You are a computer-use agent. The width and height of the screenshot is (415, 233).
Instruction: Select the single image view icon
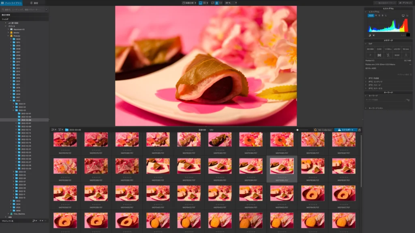(x=201, y=3)
